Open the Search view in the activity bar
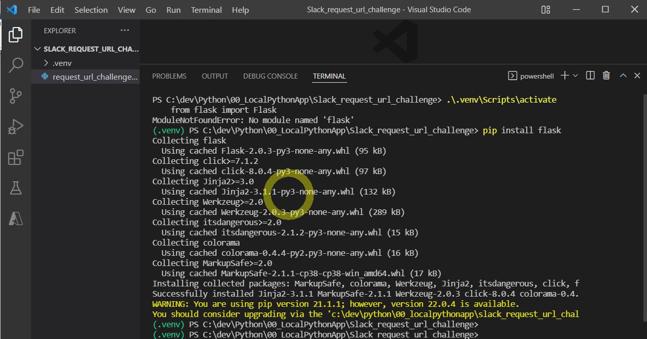Screen dimensions: 647x339 coord(16,65)
